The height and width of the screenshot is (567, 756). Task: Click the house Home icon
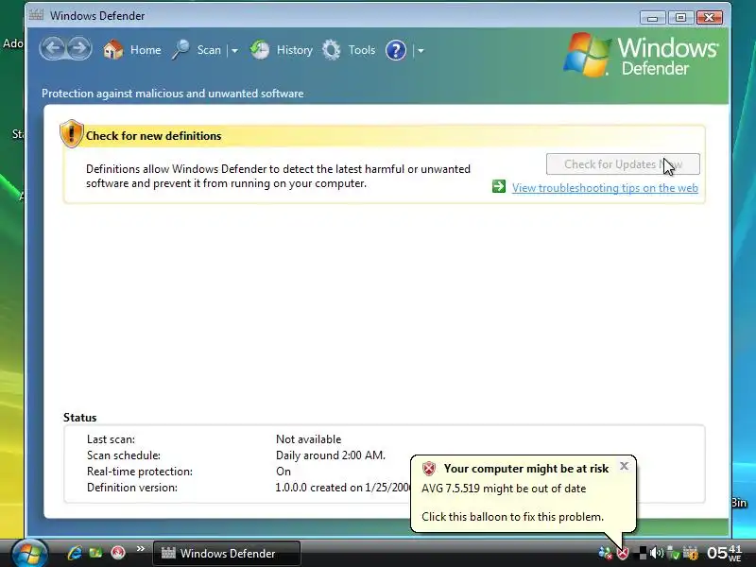point(113,50)
